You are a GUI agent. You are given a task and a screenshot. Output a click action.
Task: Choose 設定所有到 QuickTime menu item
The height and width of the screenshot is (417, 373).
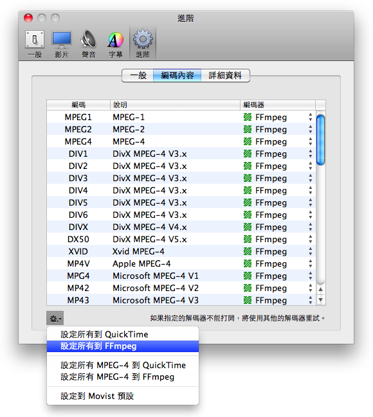coord(123,334)
